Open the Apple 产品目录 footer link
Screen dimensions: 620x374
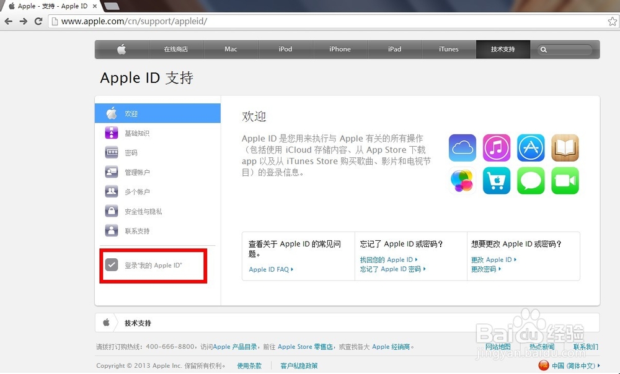point(235,347)
